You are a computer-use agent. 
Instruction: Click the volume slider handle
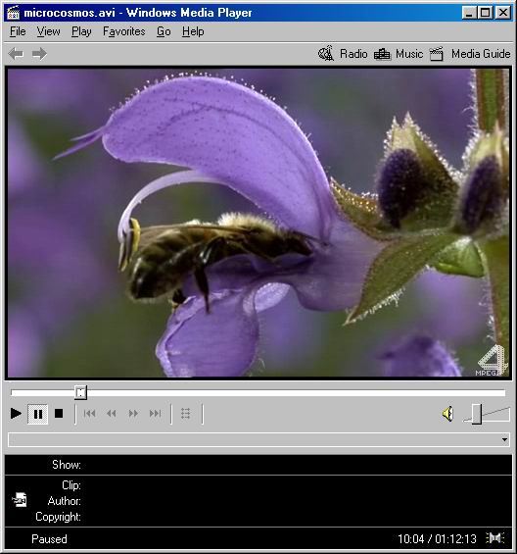[477, 414]
